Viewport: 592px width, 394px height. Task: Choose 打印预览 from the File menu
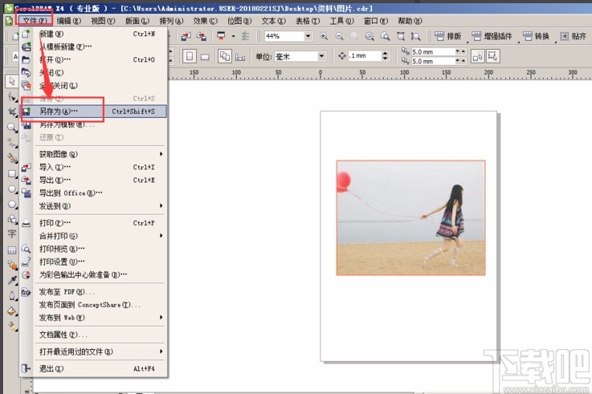tap(95, 249)
